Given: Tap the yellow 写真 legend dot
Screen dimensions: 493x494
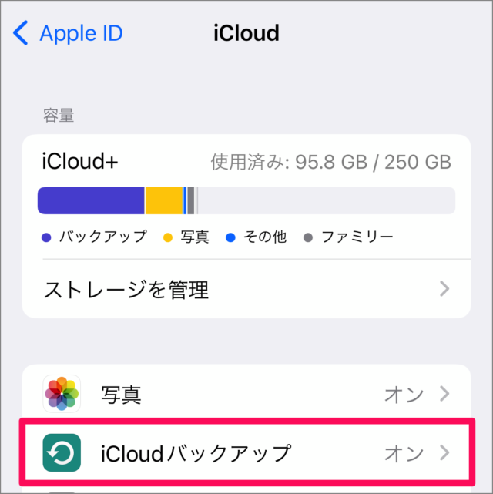Looking at the screenshot, I should (x=168, y=237).
